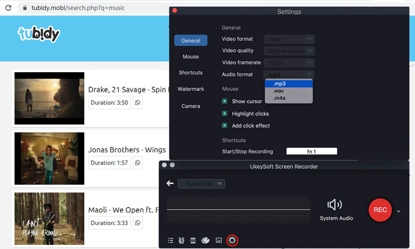Open the color palette icon in UkeySoft
415x249 pixels.
coord(205,240)
